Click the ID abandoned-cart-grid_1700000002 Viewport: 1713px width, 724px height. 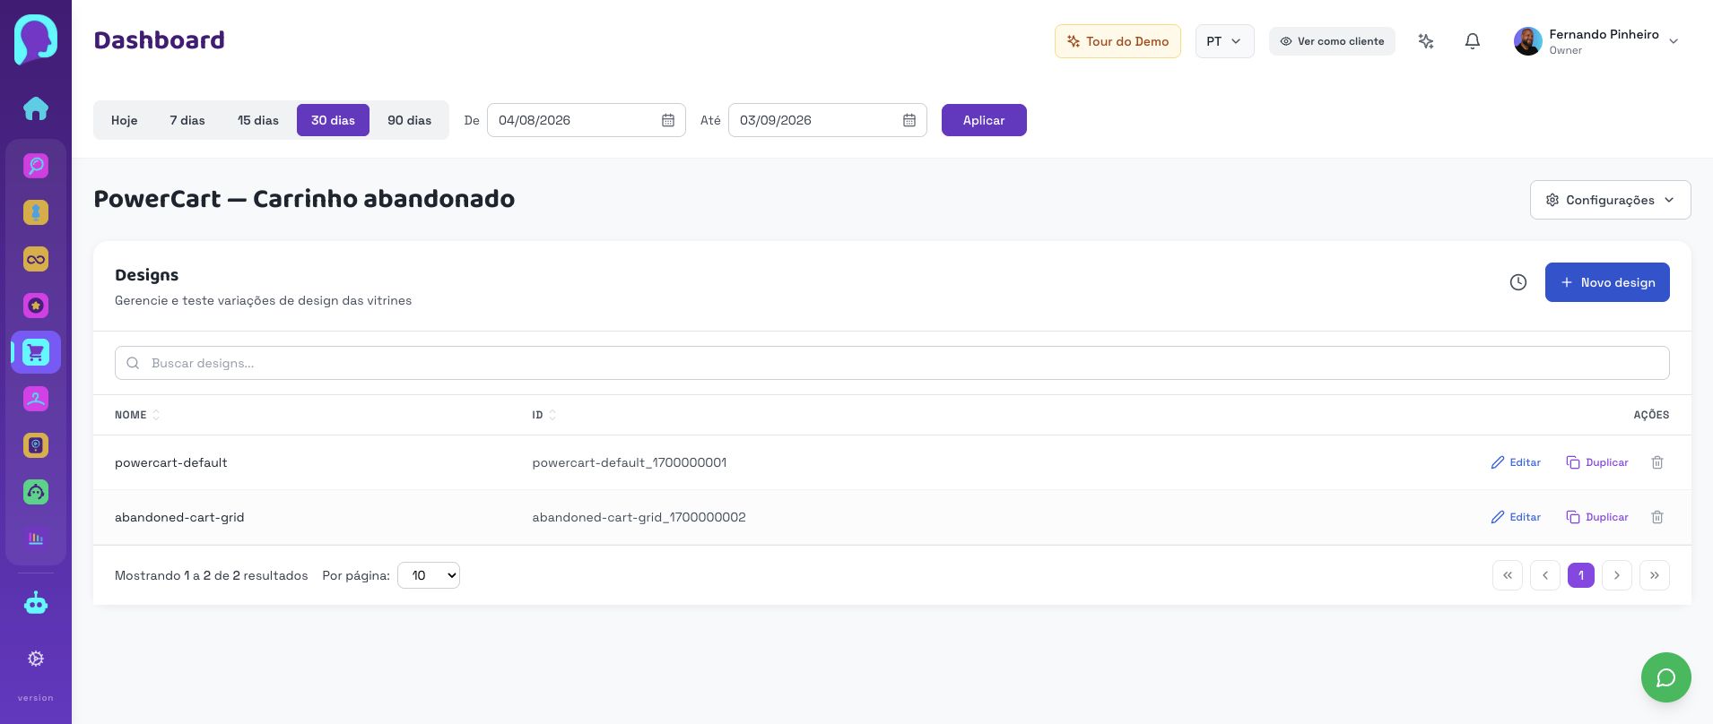point(639,517)
